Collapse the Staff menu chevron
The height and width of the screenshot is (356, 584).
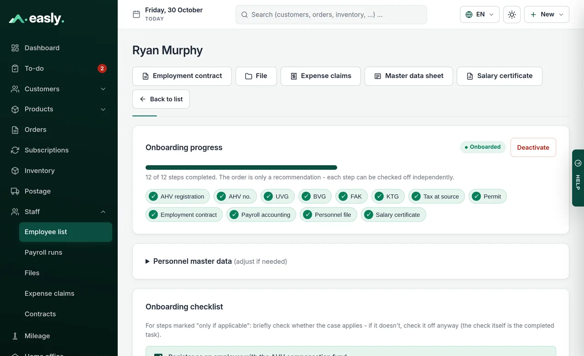tap(103, 212)
